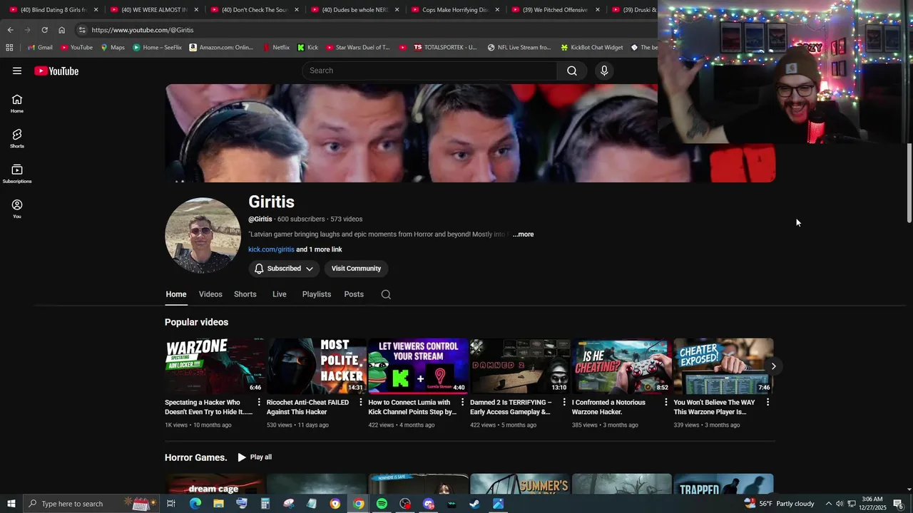Open Task View on taskbar
Viewport: 913px width, 513px height.
pyautogui.click(x=171, y=504)
